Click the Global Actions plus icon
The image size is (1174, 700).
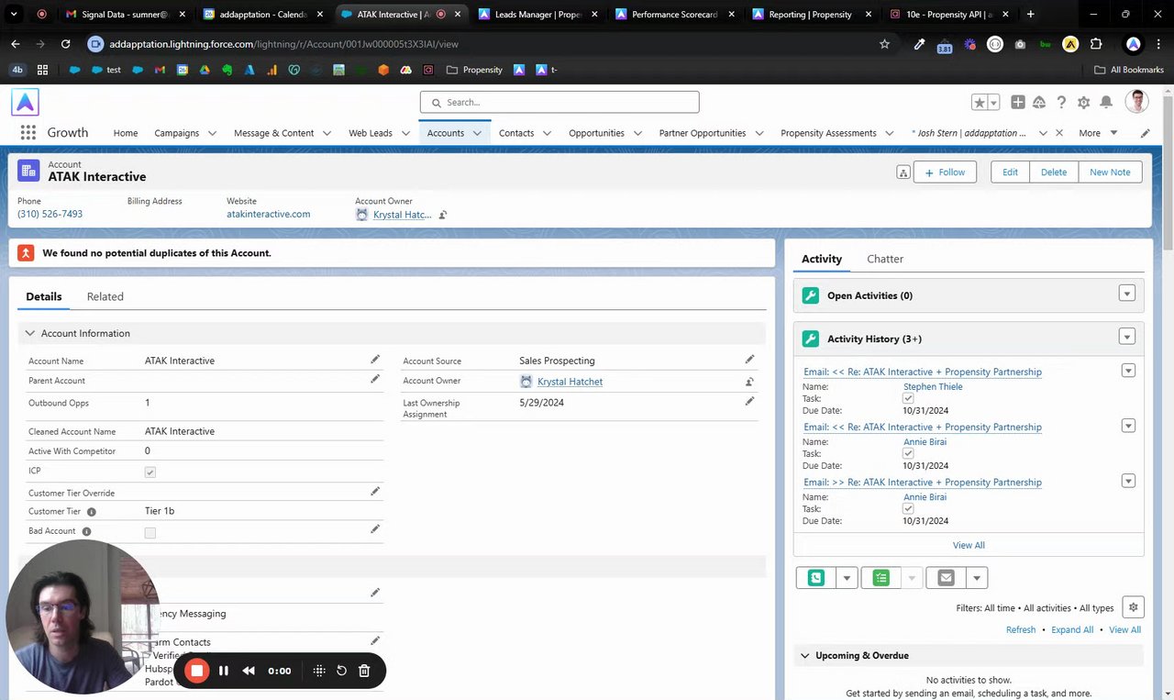1018,103
